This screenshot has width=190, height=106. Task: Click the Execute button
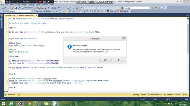click(38, 11)
